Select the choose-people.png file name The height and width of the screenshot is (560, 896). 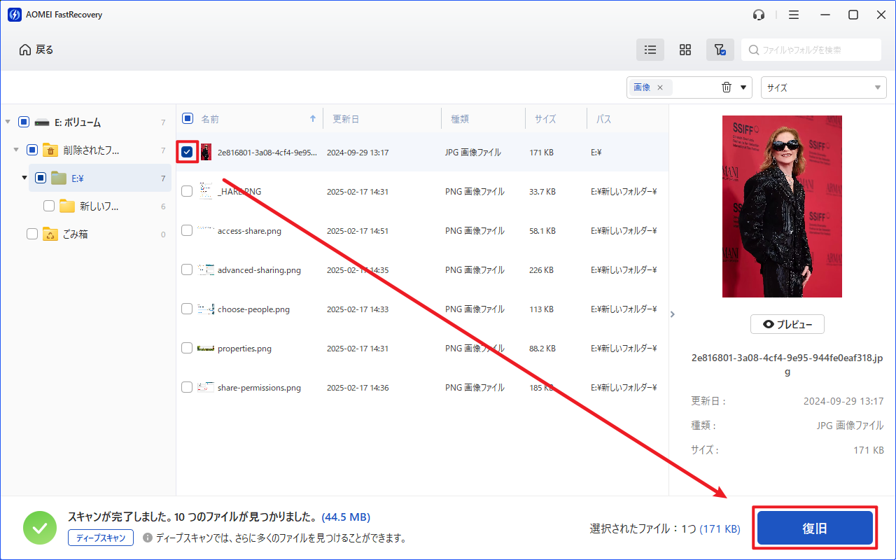(253, 309)
